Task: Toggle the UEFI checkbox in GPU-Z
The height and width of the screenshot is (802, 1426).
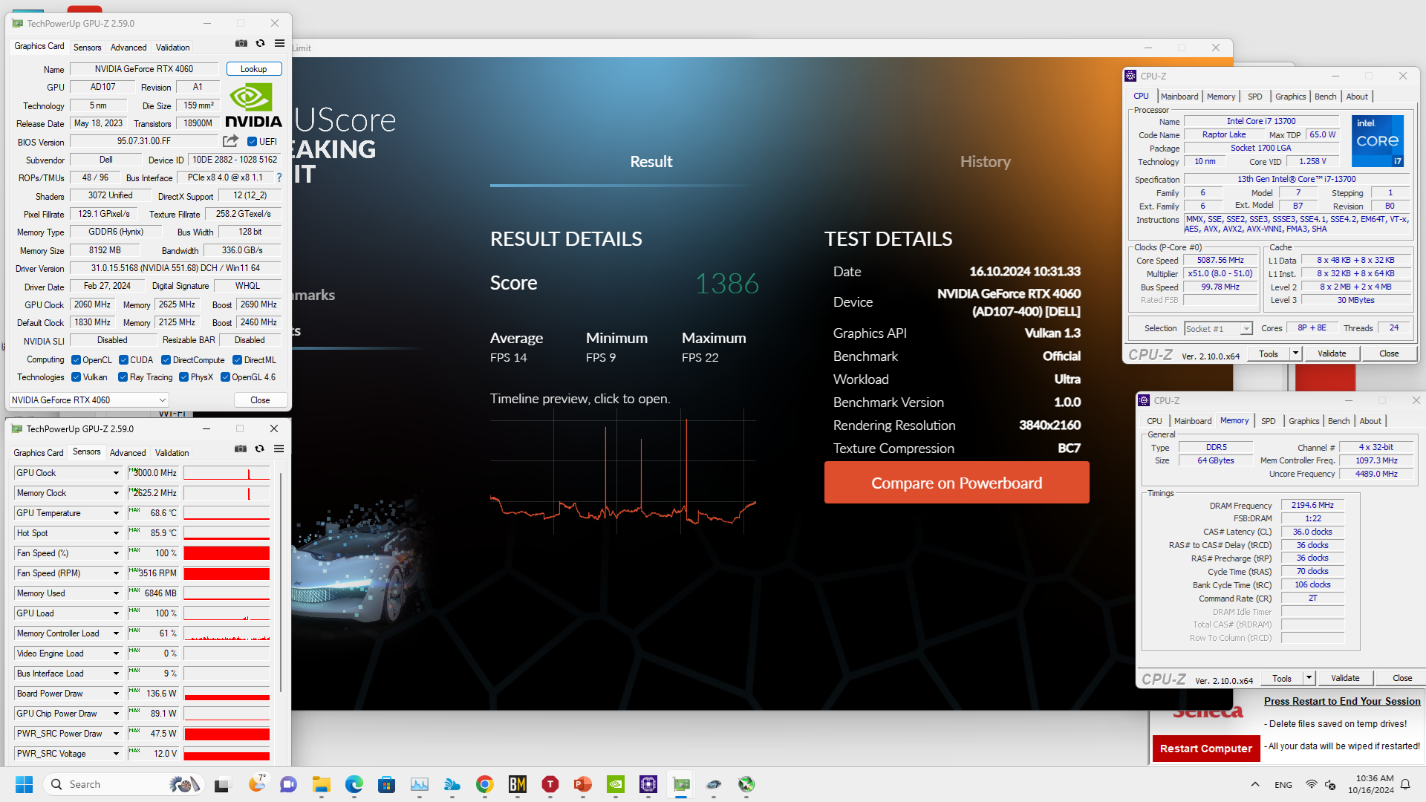Action: coord(252,141)
